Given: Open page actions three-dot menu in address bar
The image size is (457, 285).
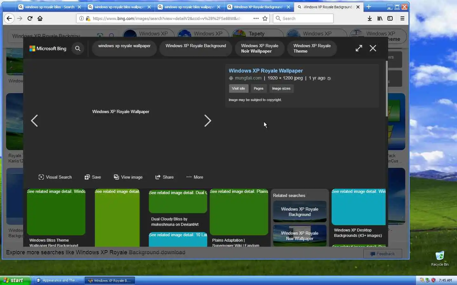Looking at the screenshot, I should coord(256,18).
